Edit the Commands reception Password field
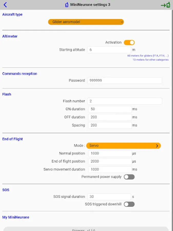This screenshot has height=231, width=173. (125, 81)
